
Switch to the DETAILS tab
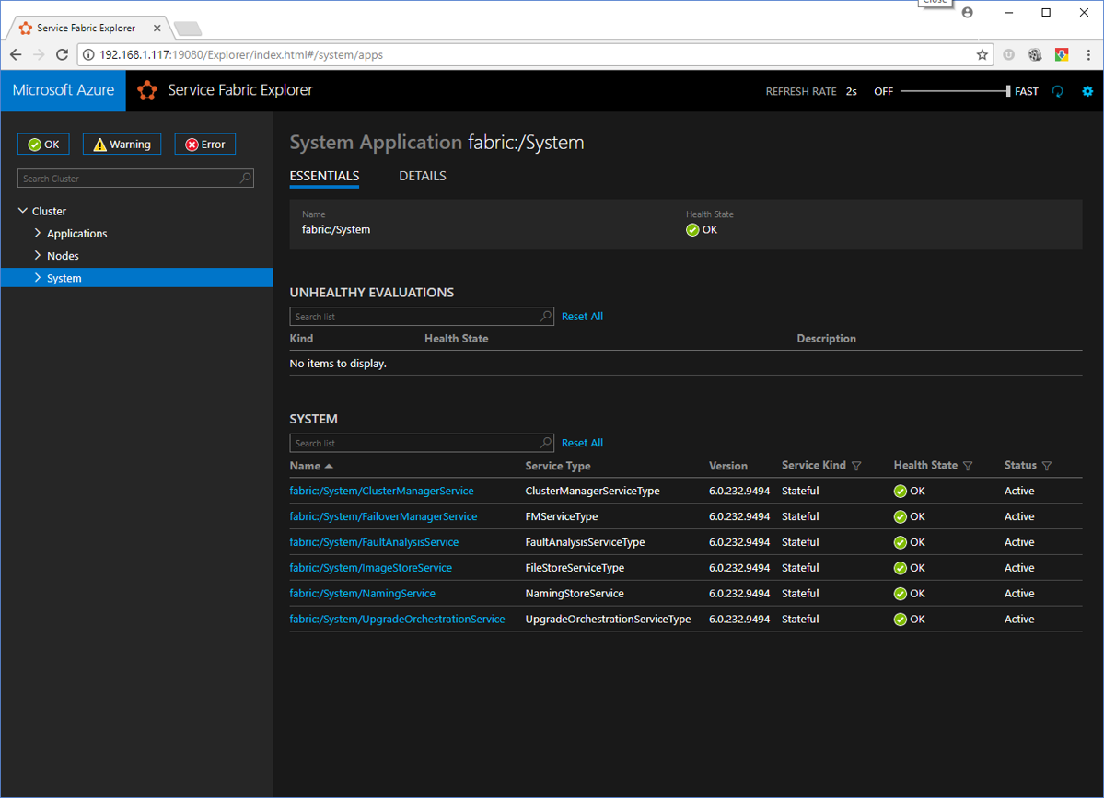[423, 176]
